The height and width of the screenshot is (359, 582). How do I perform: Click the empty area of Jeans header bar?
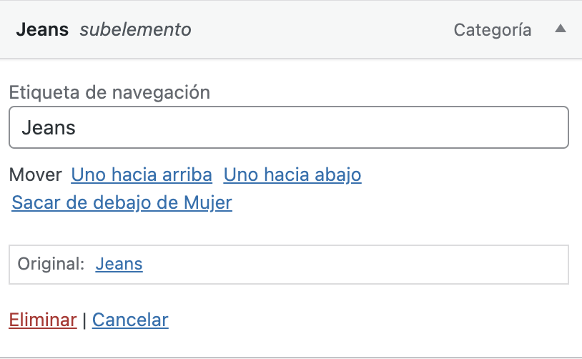(x=322, y=30)
